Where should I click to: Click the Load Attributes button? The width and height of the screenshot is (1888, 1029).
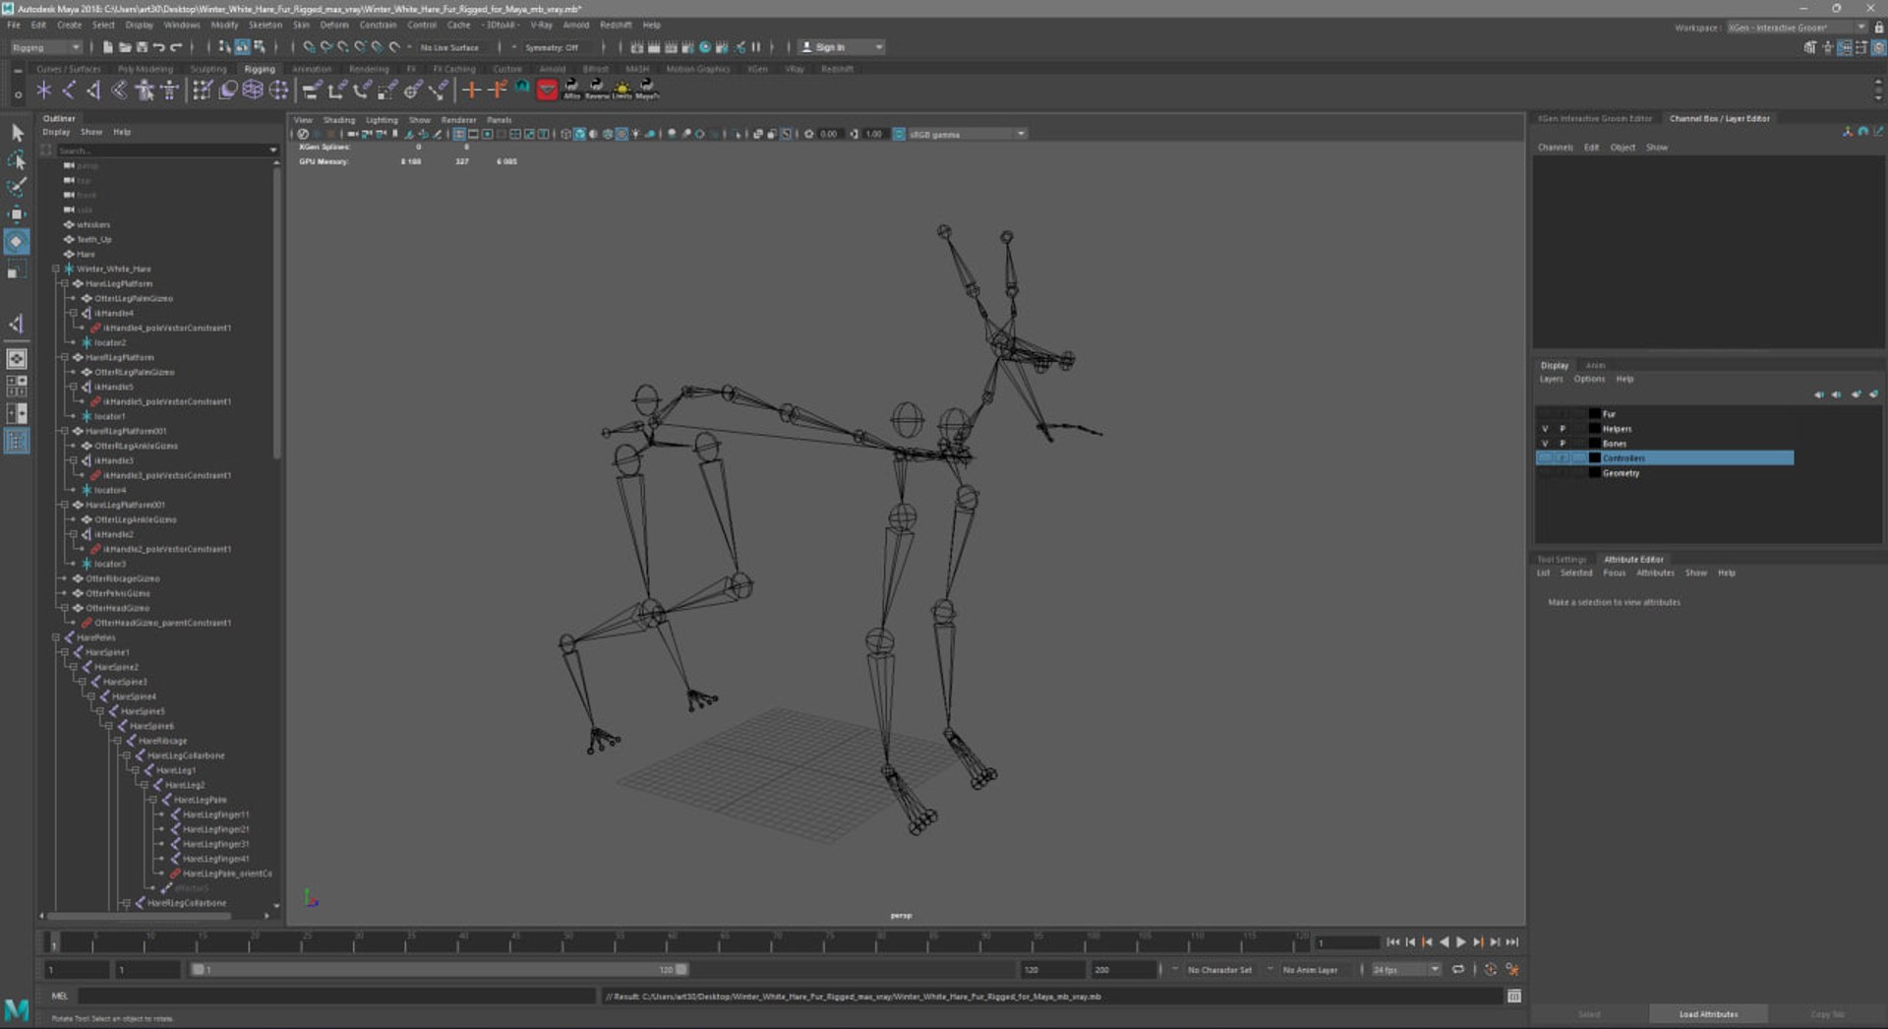1708,1014
